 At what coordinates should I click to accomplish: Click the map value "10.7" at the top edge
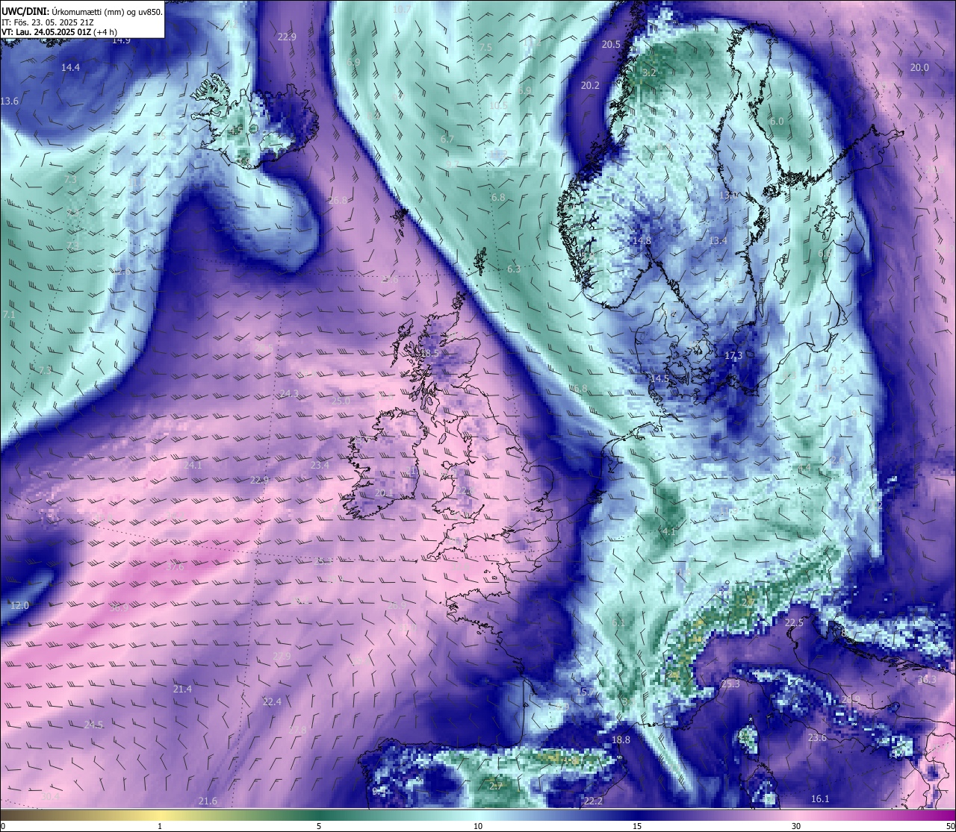click(x=402, y=9)
